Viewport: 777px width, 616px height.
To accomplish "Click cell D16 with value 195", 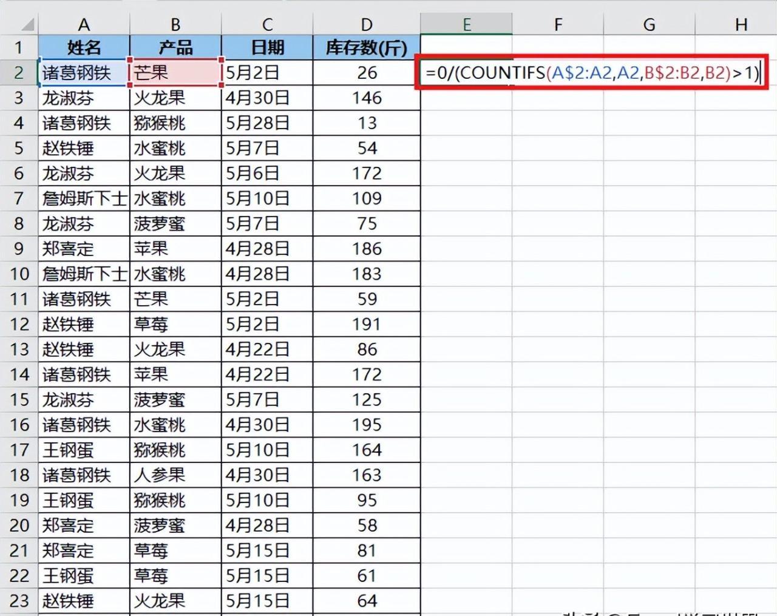I will 367,425.
